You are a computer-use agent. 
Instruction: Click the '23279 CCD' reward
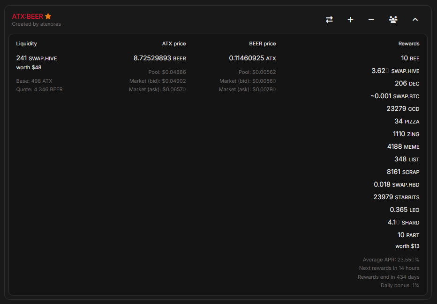tap(403, 109)
